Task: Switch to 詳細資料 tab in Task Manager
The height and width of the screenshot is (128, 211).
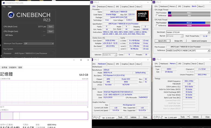Action: (x=13, y=68)
